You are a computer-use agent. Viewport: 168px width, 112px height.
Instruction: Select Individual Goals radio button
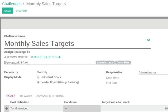click(x=38, y=77)
